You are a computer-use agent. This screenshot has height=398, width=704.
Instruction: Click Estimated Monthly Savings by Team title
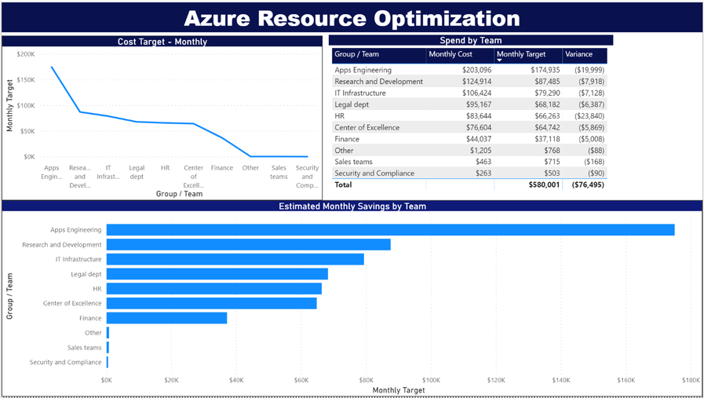(x=352, y=206)
